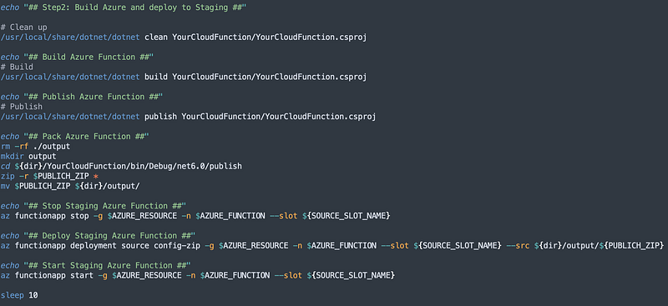This screenshot has width=668, height=306.
Task: Click the orange asterisk in zip command
Action: (96, 176)
